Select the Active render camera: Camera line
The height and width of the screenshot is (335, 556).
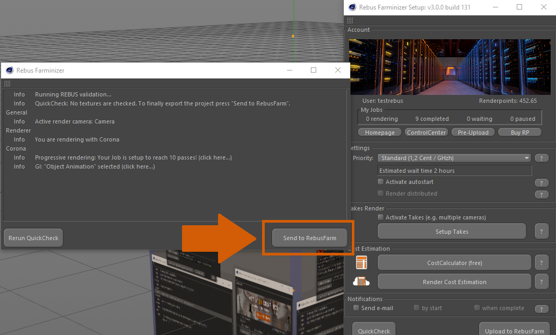click(x=74, y=121)
